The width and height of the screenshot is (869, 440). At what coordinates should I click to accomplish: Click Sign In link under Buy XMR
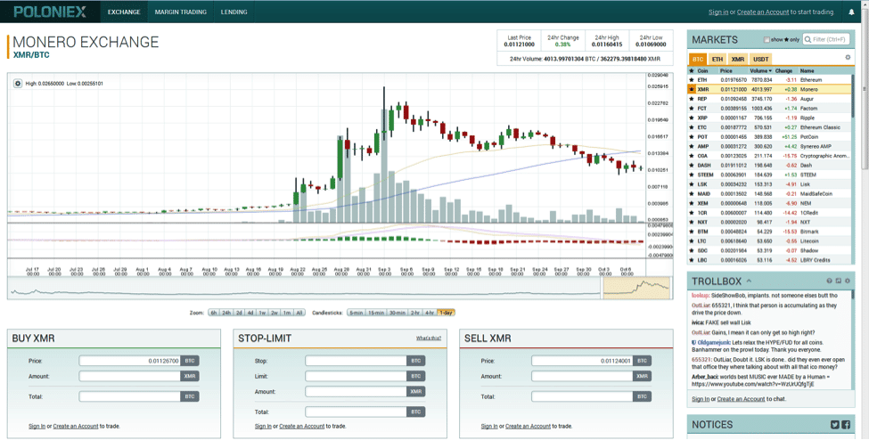(37, 426)
